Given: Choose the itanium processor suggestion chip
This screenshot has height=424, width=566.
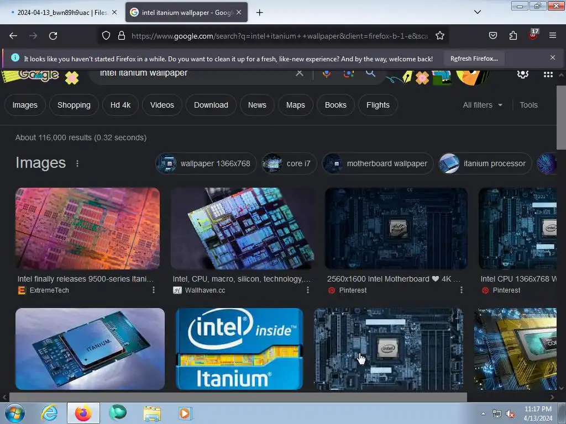Looking at the screenshot, I should (x=485, y=163).
